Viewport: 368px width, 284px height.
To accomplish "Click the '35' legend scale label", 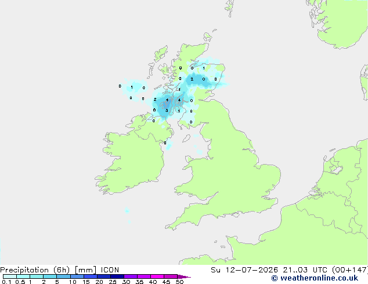I will 139,282.
